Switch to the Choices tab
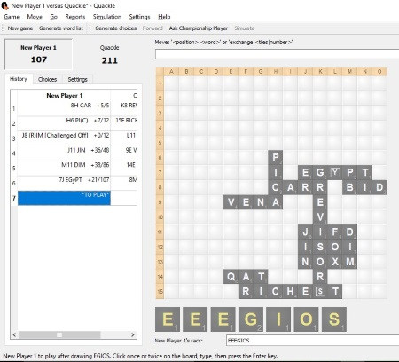399x362 pixels. pos(47,79)
